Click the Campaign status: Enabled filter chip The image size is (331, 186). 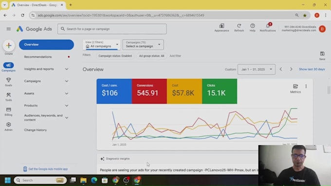click(115, 56)
